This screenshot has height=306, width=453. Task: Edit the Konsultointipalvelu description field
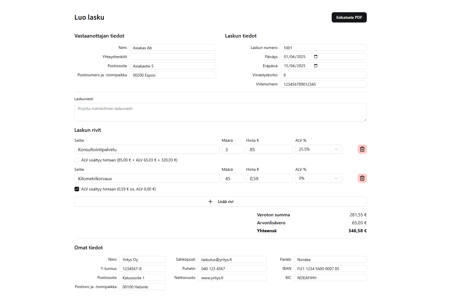click(147, 149)
